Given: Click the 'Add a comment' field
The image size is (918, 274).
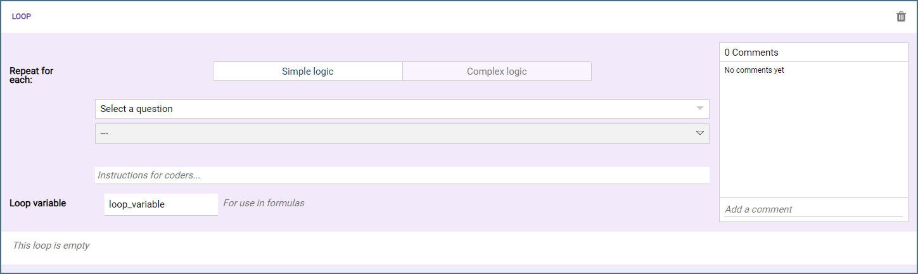Looking at the screenshot, I should [813, 209].
